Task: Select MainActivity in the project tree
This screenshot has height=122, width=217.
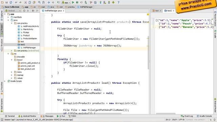Action: [x=25, y=29]
